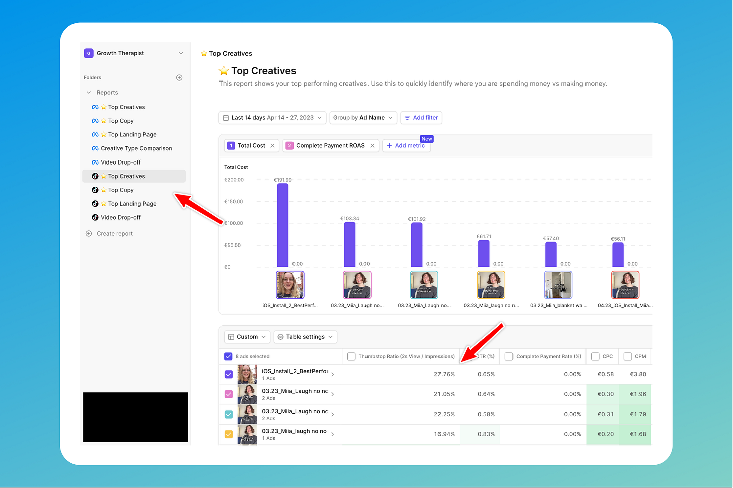The height and width of the screenshot is (488, 733).
Task: Click the TikTok icon beside Video Drop-off
Action: (x=95, y=217)
